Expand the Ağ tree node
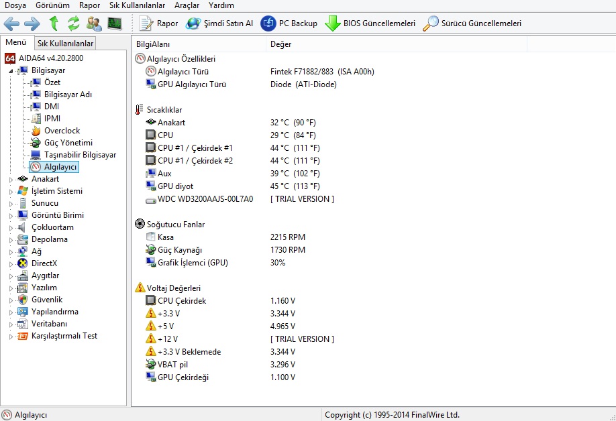Image resolution: width=616 pixels, height=421 pixels. [x=11, y=252]
